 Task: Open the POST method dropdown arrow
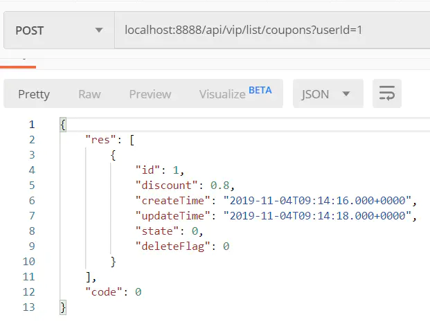[99, 30]
